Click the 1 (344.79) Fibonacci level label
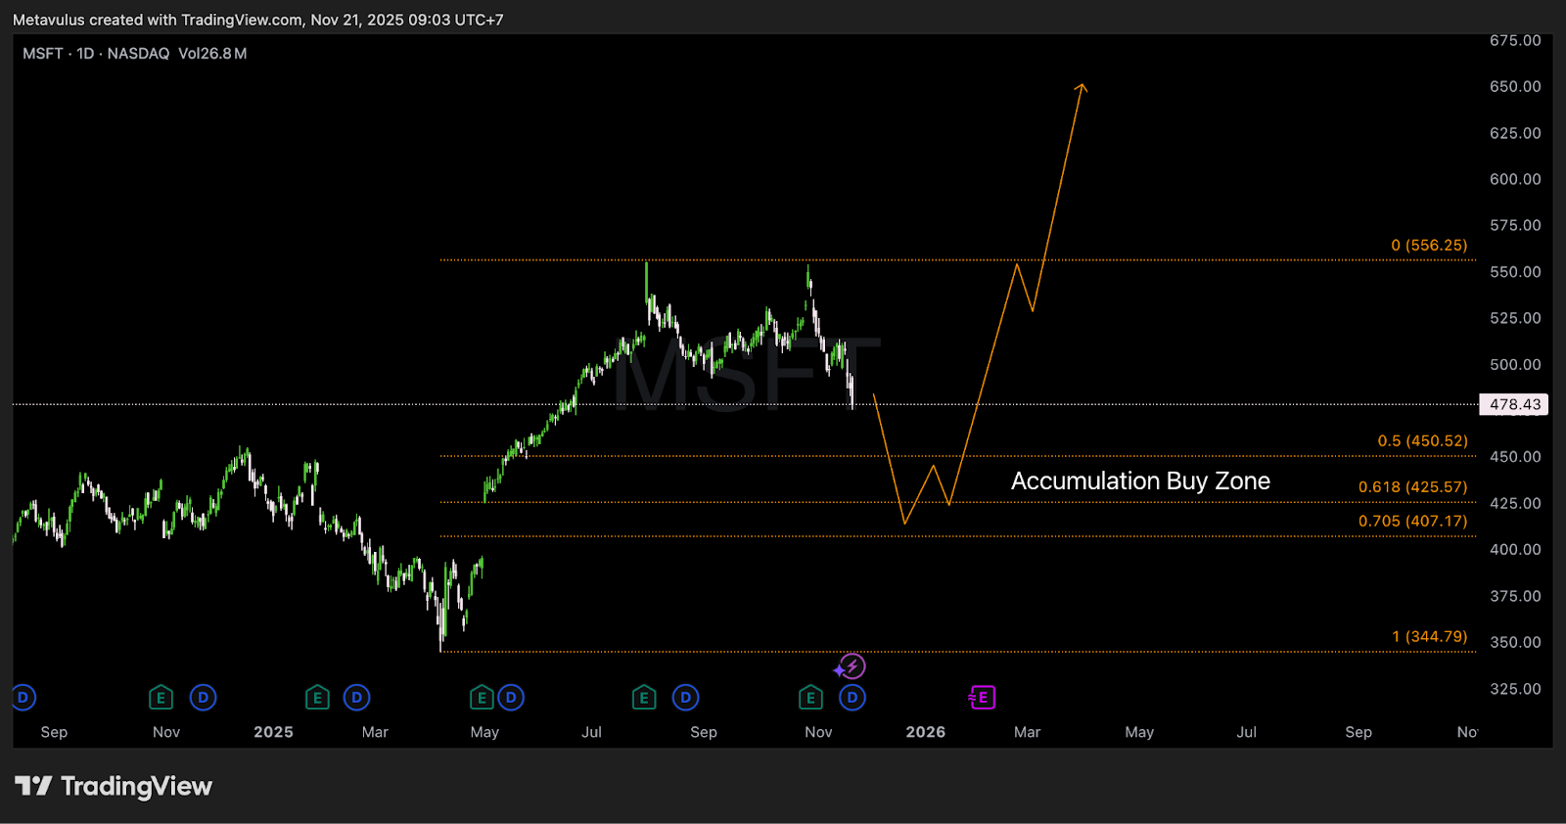Image resolution: width=1566 pixels, height=824 pixels. 1429,637
